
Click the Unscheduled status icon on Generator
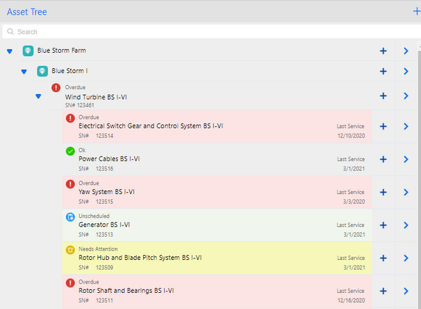pos(70,217)
